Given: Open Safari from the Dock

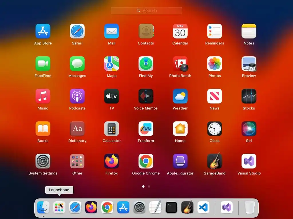Looking at the screenshot, I should click(75, 207).
